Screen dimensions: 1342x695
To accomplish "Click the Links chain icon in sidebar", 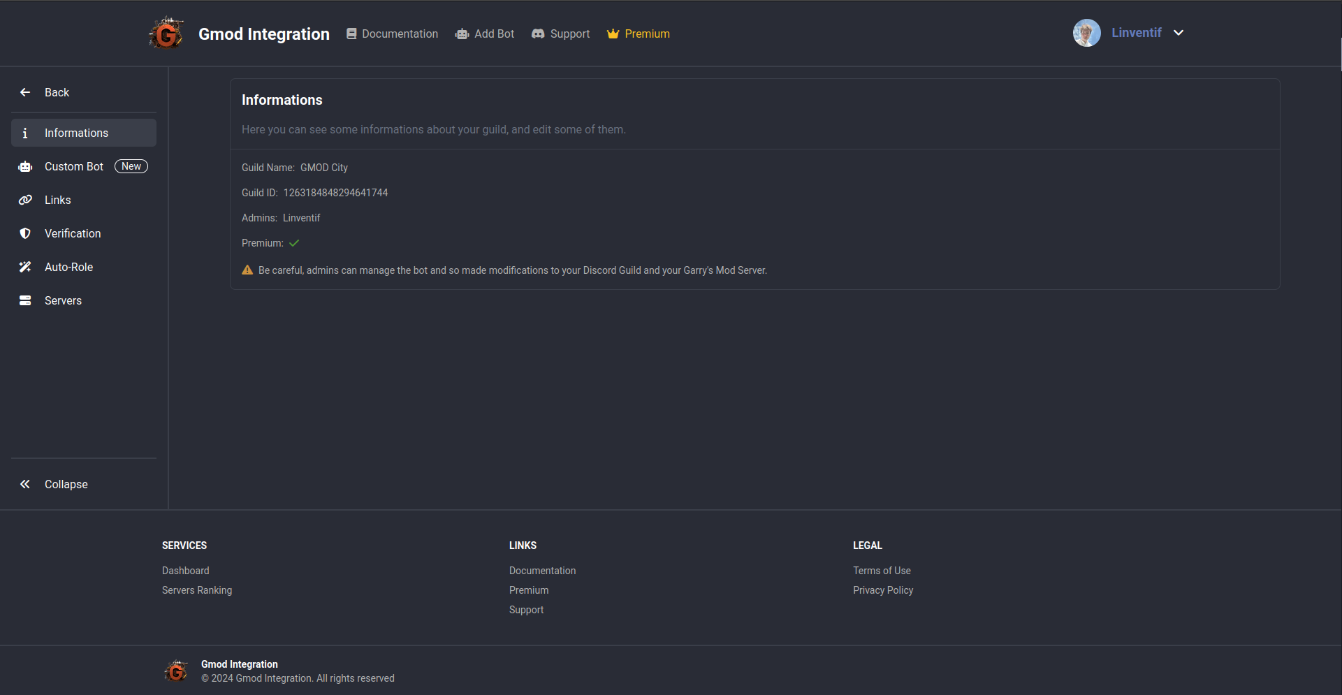I will (25, 200).
